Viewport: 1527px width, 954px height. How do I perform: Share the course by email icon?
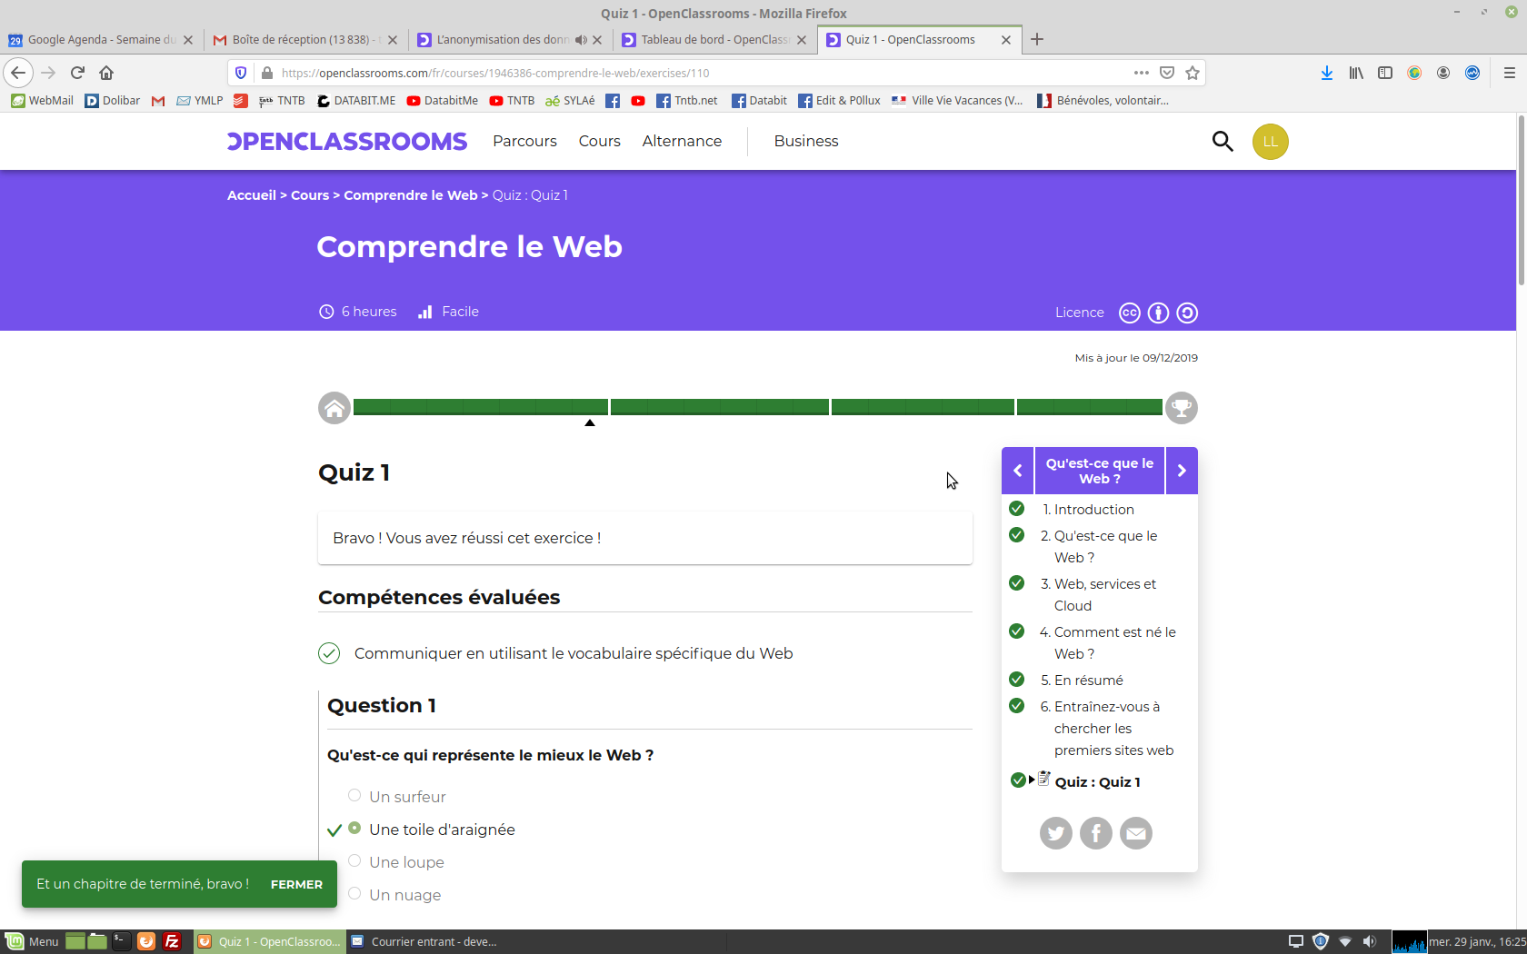[1135, 832]
